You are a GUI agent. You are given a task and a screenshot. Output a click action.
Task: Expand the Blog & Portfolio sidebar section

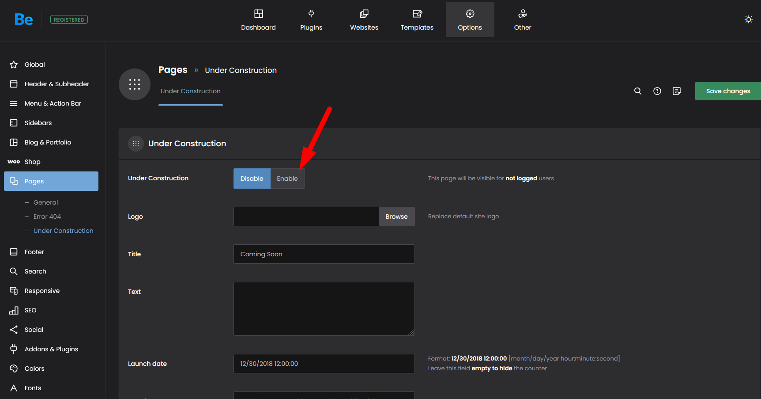48,142
